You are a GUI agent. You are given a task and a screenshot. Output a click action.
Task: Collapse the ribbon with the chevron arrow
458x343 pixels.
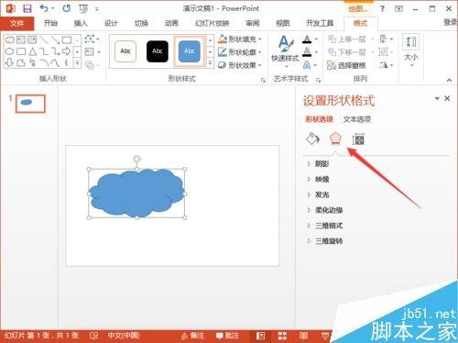click(449, 80)
